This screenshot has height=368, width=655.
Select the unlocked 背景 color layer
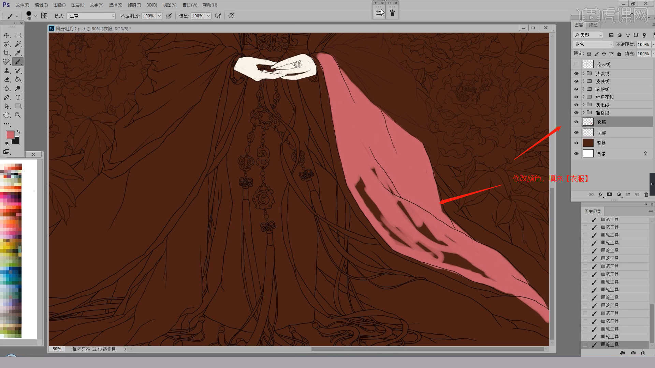tap(612, 143)
